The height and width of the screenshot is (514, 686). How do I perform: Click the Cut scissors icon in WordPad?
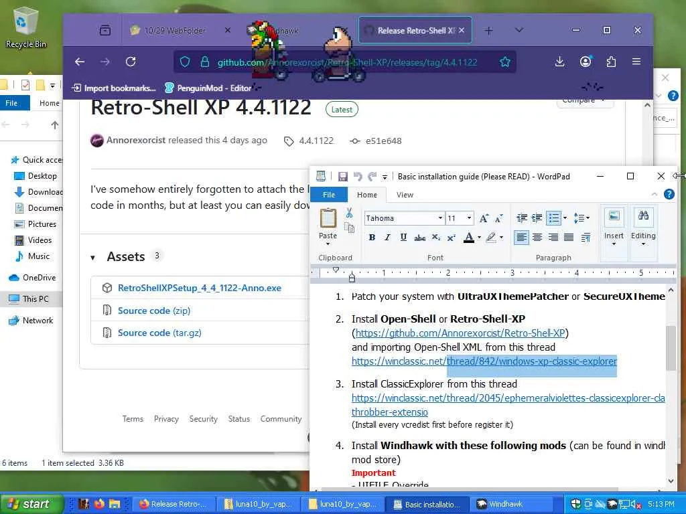coord(349,213)
